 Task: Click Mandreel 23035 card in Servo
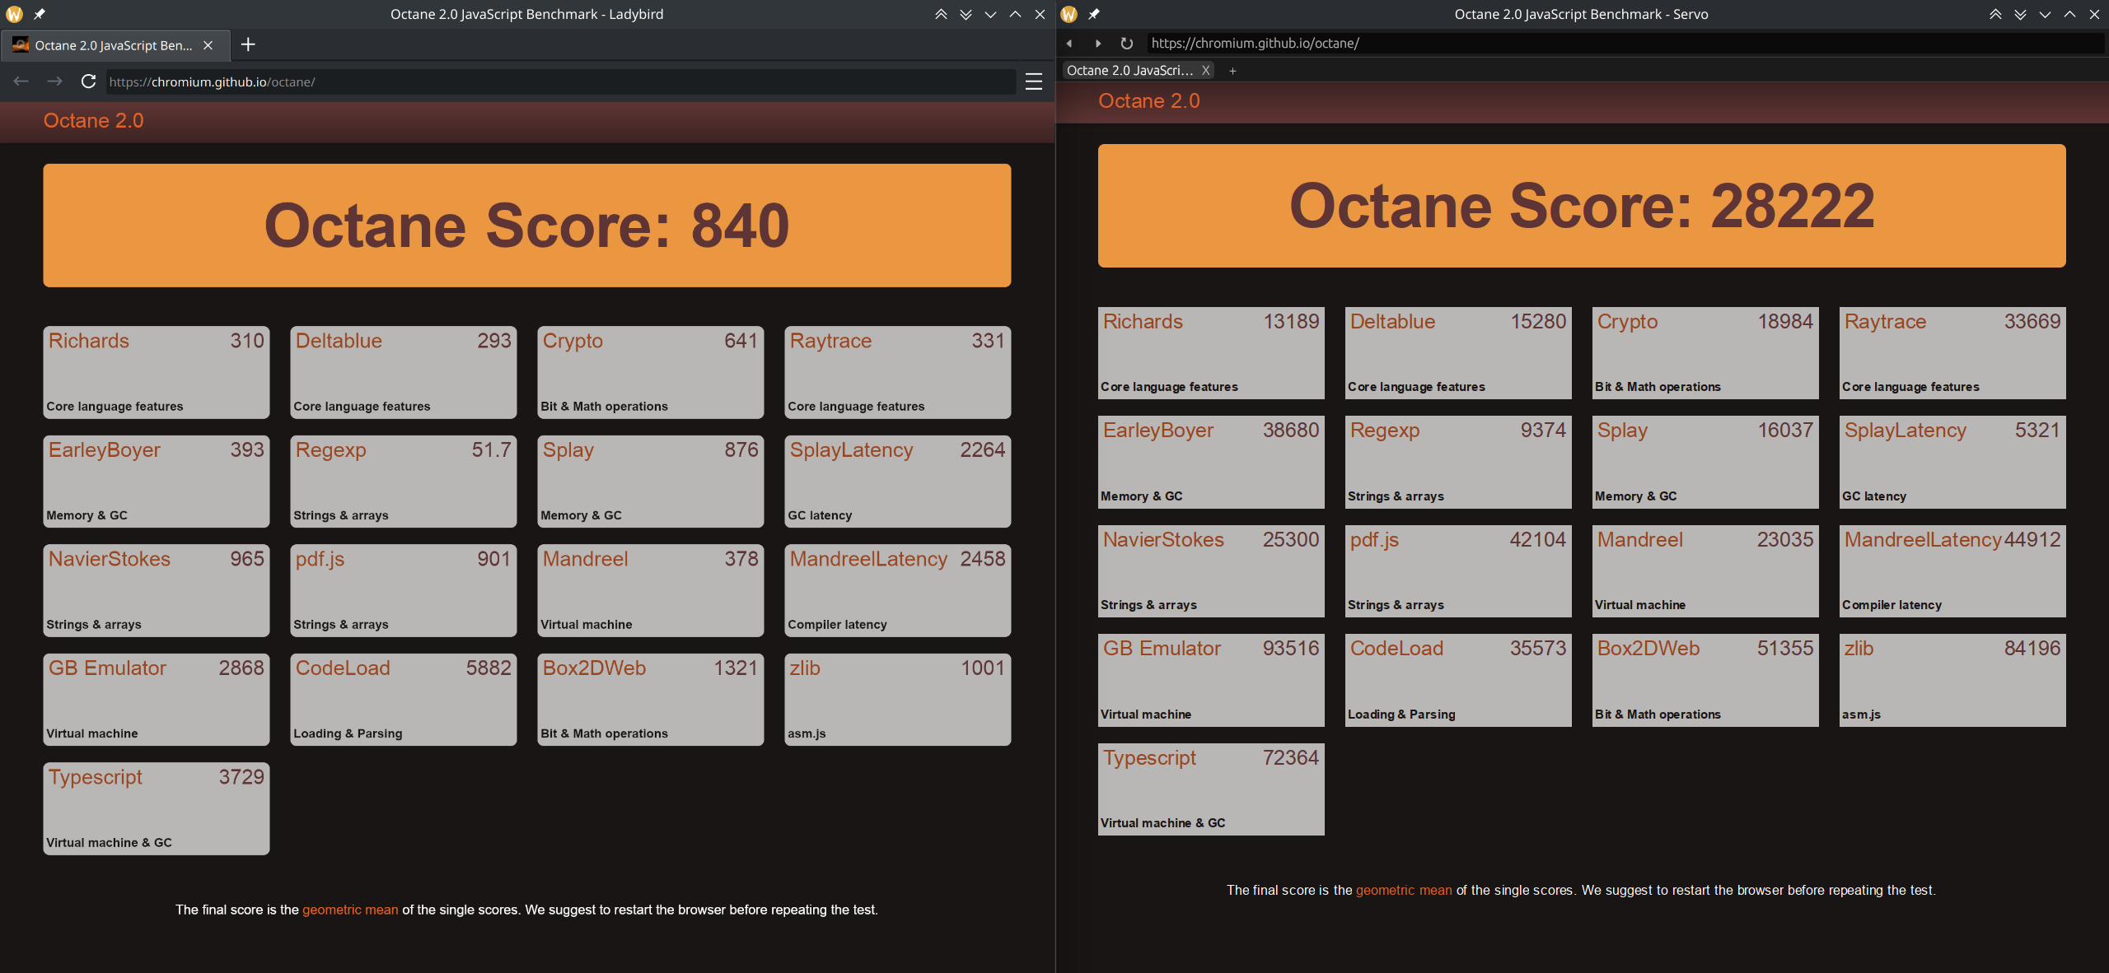pyautogui.click(x=1705, y=571)
